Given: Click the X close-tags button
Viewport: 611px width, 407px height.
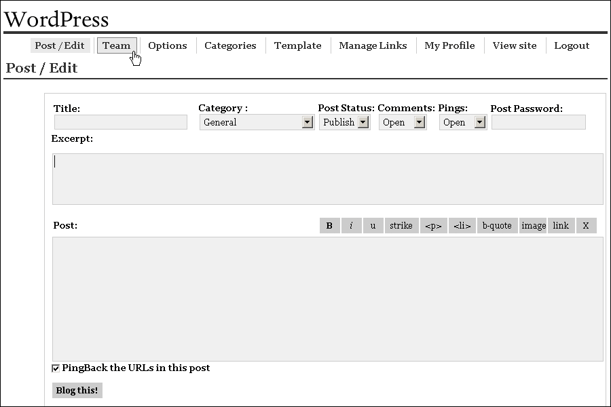Looking at the screenshot, I should coord(586,225).
